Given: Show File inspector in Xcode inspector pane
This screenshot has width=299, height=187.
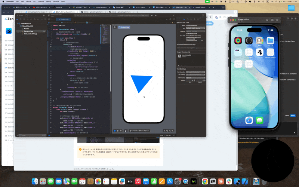Looking at the screenshot, I should coord(184,19).
